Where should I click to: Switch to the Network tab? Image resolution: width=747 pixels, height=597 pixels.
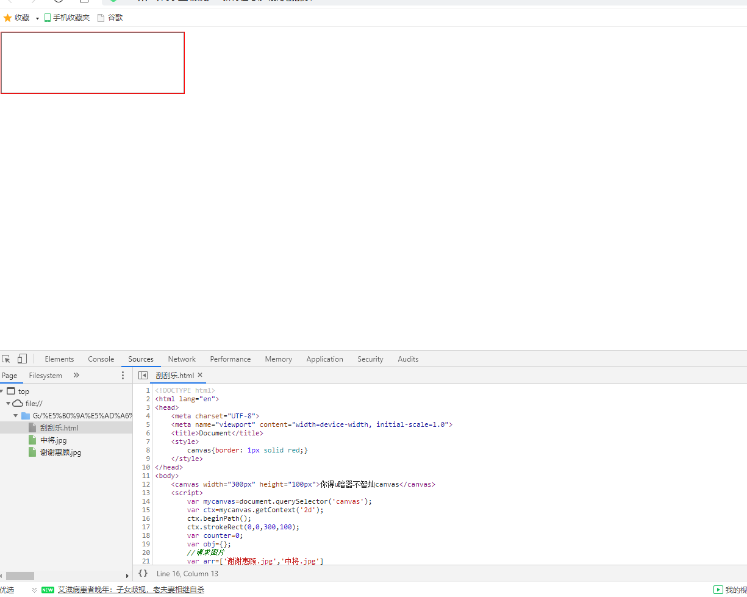click(x=182, y=359)
